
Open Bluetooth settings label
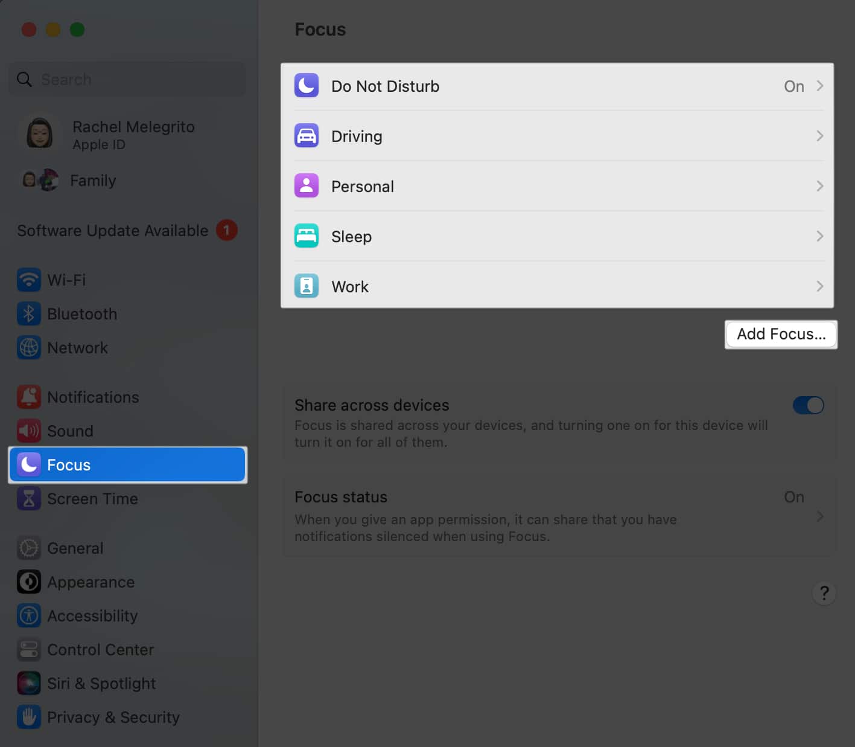(82, 314)
